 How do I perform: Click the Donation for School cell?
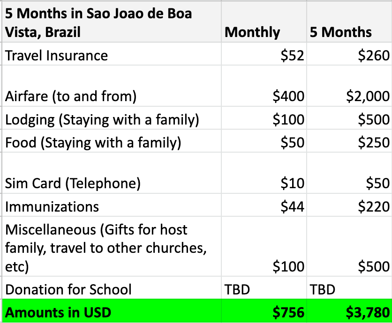coord(68,289)
